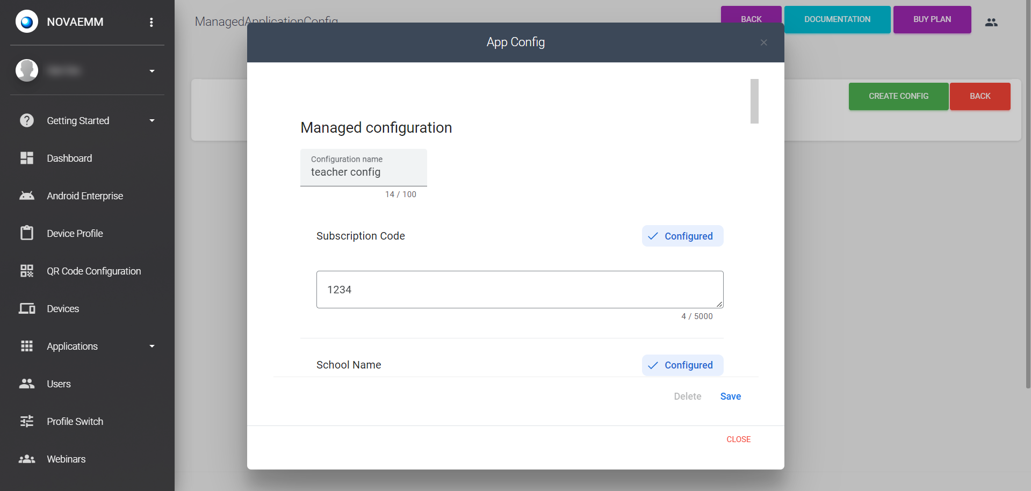Click the Managed configuration heading
1031x491 pixels.
pyautogui.click(x=376, y=128)
